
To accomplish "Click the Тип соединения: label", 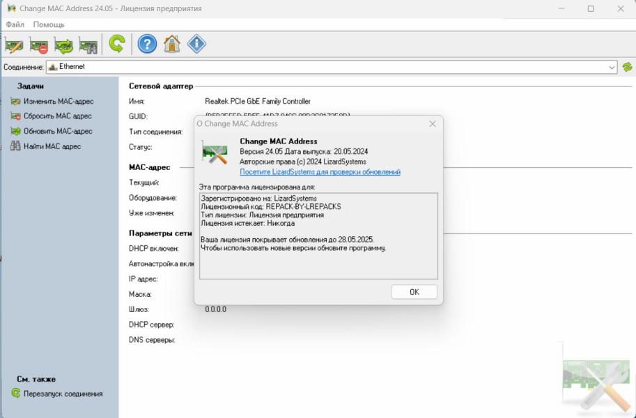I will 156,132.
